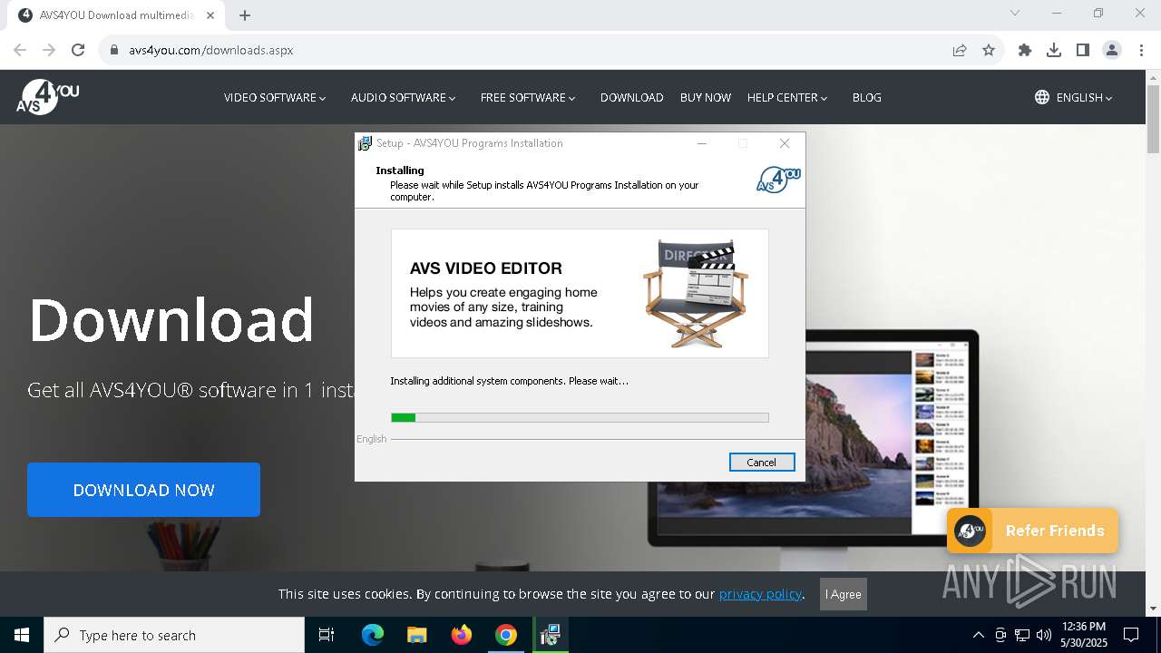Viewport: 1161px width, 653px height.
Task: Open the Windows Start menu
Action: [x=22, y=635]
